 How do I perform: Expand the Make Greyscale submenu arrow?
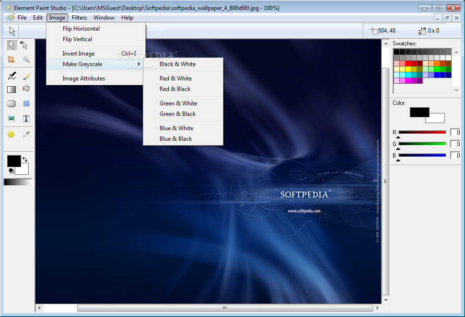click(139, 64)
